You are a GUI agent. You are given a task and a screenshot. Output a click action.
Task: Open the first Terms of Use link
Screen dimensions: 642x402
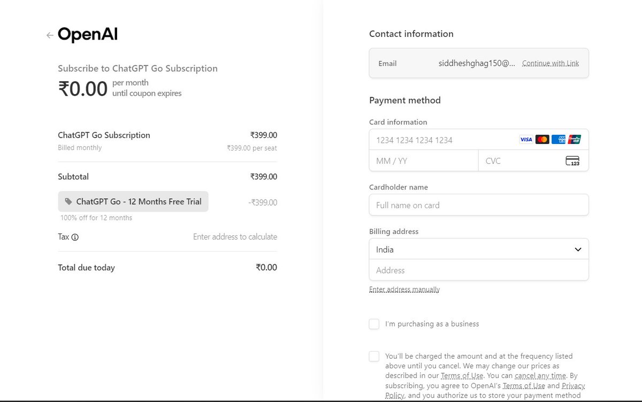(x=463, y=376)
